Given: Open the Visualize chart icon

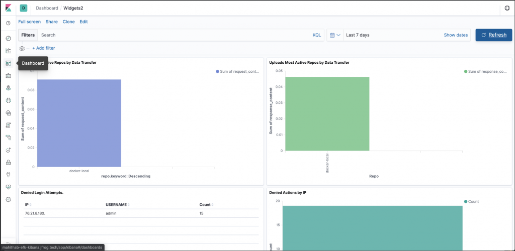Looking at the screenshot, I should [x=8, y=51].
